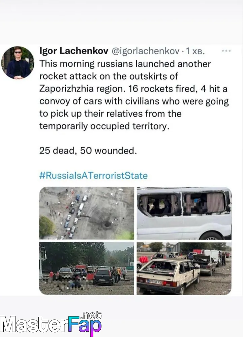The width and height of the screenshot is (243, 337).
Task: Click the Igor Lachenkov display name
Action: [x=74, y=51]
